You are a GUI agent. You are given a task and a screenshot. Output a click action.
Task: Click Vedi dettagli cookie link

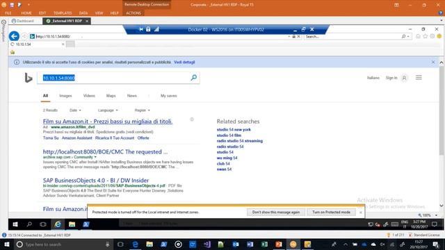point(184,62)
